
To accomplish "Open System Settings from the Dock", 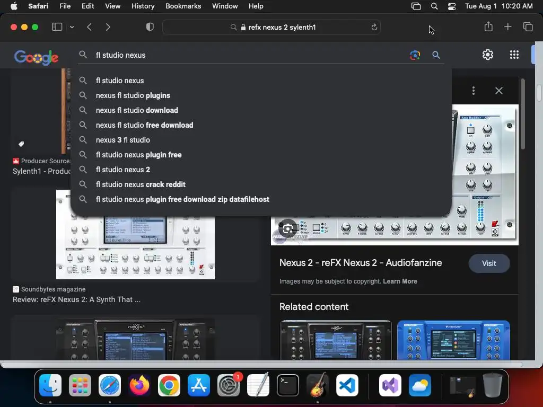I will (229, 385).
